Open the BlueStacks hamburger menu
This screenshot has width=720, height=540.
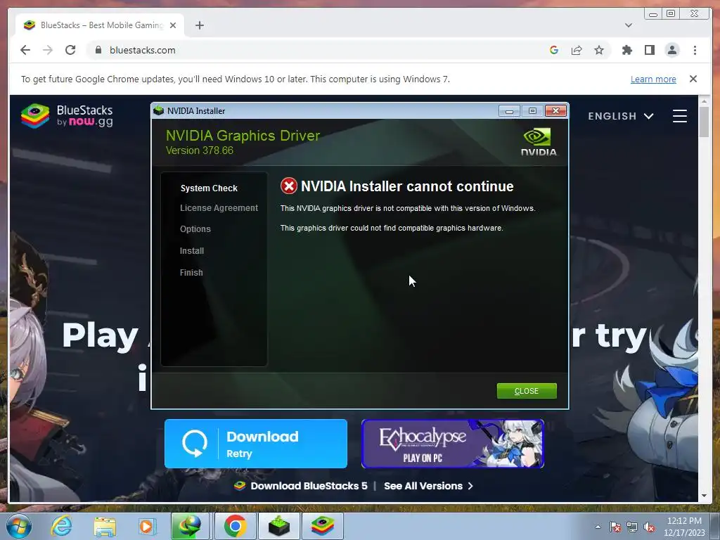click(x=680, y=116)
